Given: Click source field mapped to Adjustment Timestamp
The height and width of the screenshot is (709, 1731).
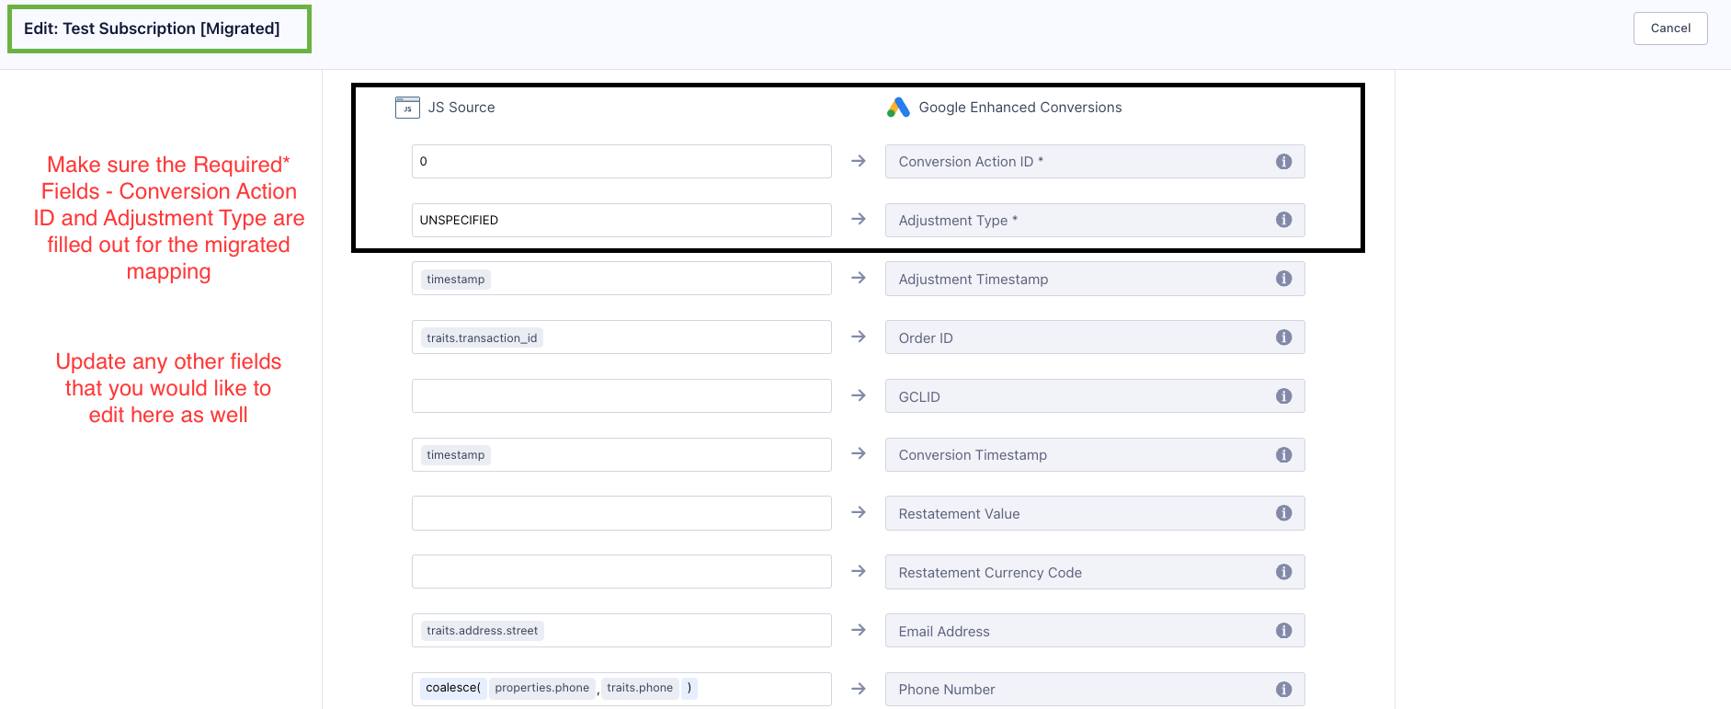Looking at the screenshot, I should point(621,279).
